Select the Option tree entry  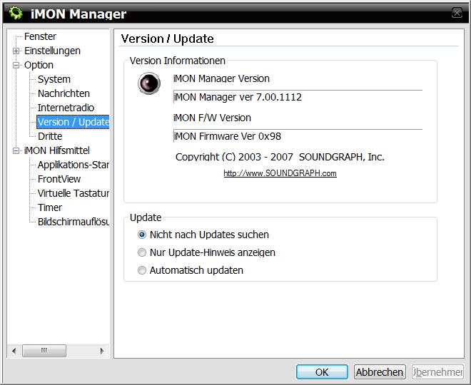(x=39, y=65)
